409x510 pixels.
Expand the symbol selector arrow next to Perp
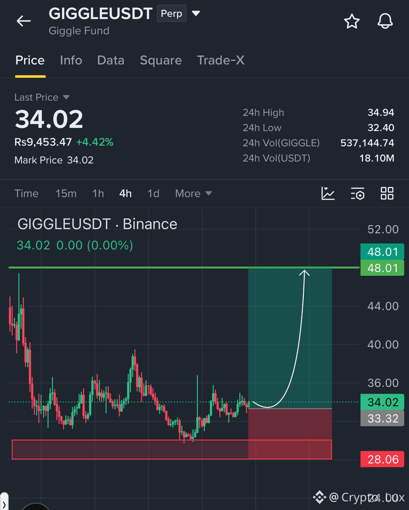pos(196,13)
